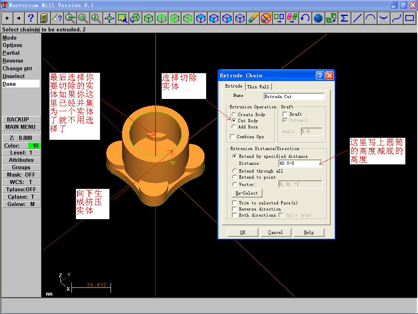
Task: Select the Spline creation icon
Action: (x=397, y=18)
